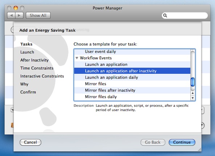Collapse the Workflow Events group
The height and width of the screenshot is (156, 215).
pos(77,58)
